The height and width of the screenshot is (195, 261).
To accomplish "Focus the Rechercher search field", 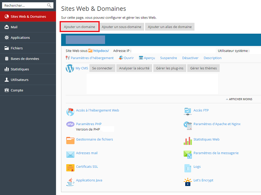I will point(28,5).
